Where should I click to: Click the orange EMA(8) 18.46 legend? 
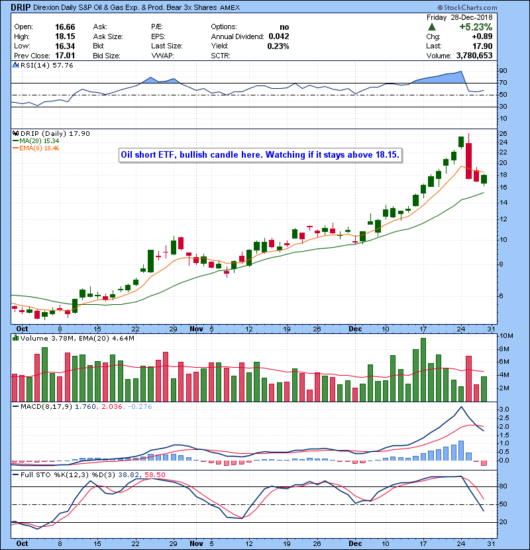click(36, 148)
